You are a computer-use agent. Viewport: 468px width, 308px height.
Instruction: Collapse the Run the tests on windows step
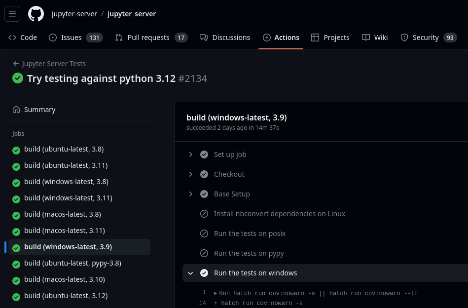190,272
